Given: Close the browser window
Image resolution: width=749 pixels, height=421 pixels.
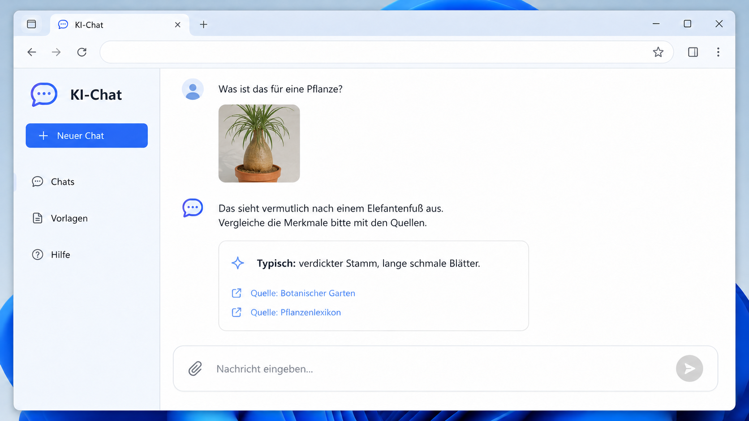Looking at the screenshot, I should [719, 24].
